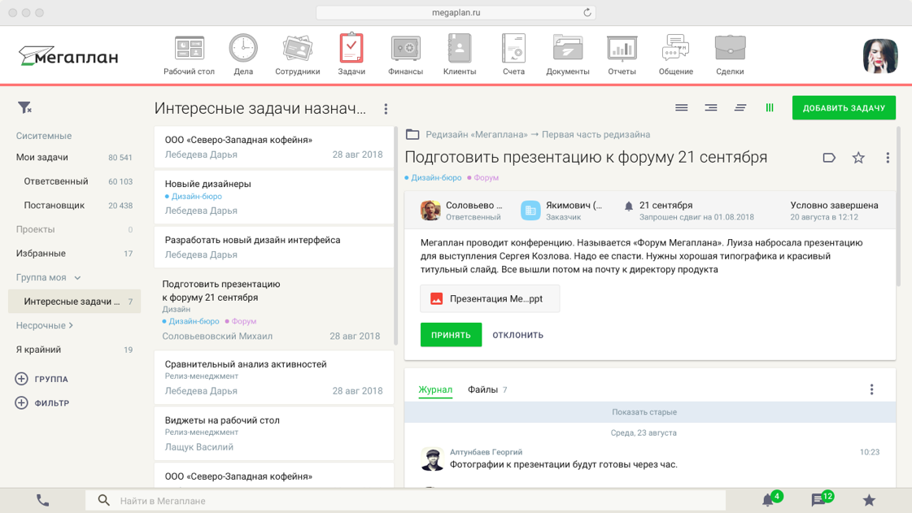
Task: Select Избранные filter
Action: (x=75, y=254)
